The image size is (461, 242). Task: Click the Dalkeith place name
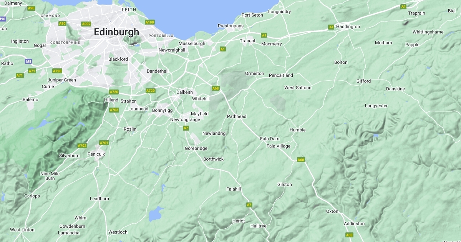click(x=184, y=92)
